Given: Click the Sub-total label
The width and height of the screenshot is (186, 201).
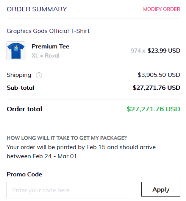Looking at the screenshot, I should coord(20,88).
